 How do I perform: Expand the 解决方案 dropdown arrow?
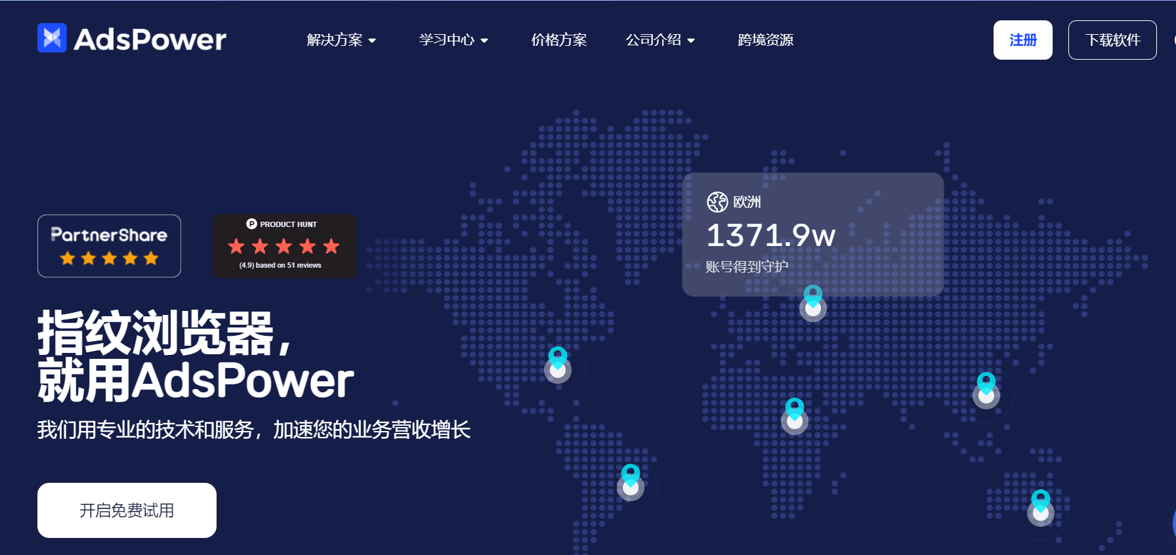[372, 41]
